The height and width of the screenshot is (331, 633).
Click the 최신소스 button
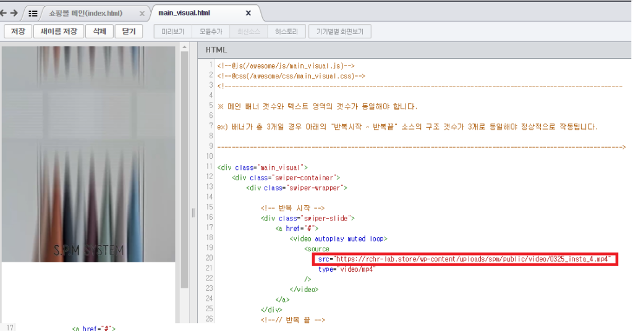(249, 31)
